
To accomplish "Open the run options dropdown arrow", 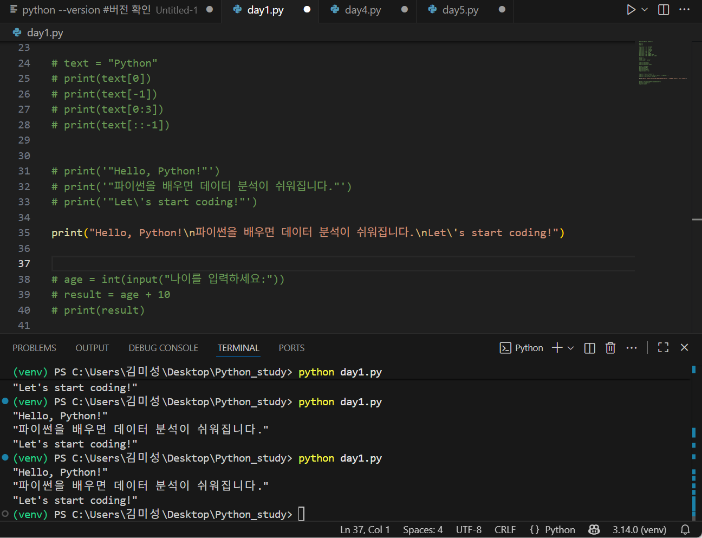I will [x=645, y=10].
